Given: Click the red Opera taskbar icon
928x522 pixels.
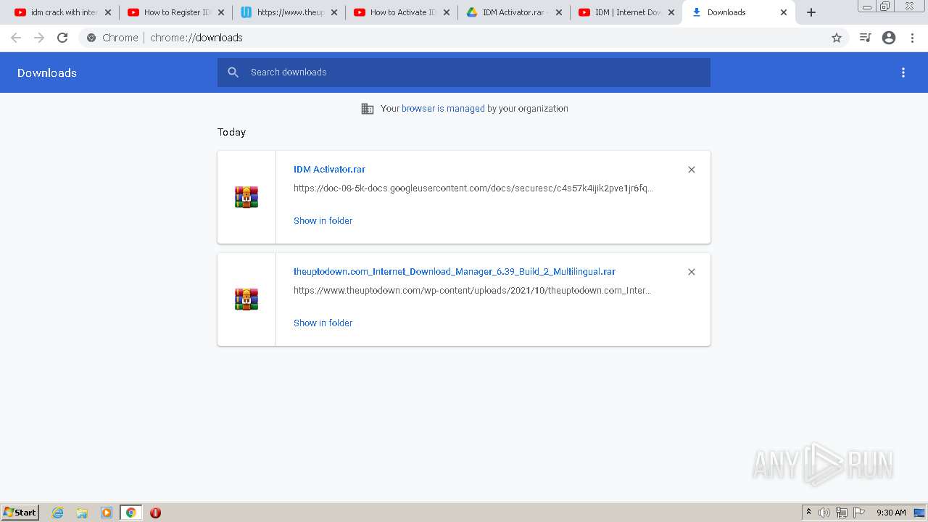Looking at the screenshot, I should (155, 513).
